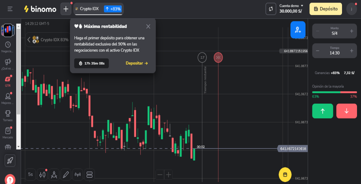Open the drawing tools pencil
Screen dimensions: 361x184
pos(66,174)
